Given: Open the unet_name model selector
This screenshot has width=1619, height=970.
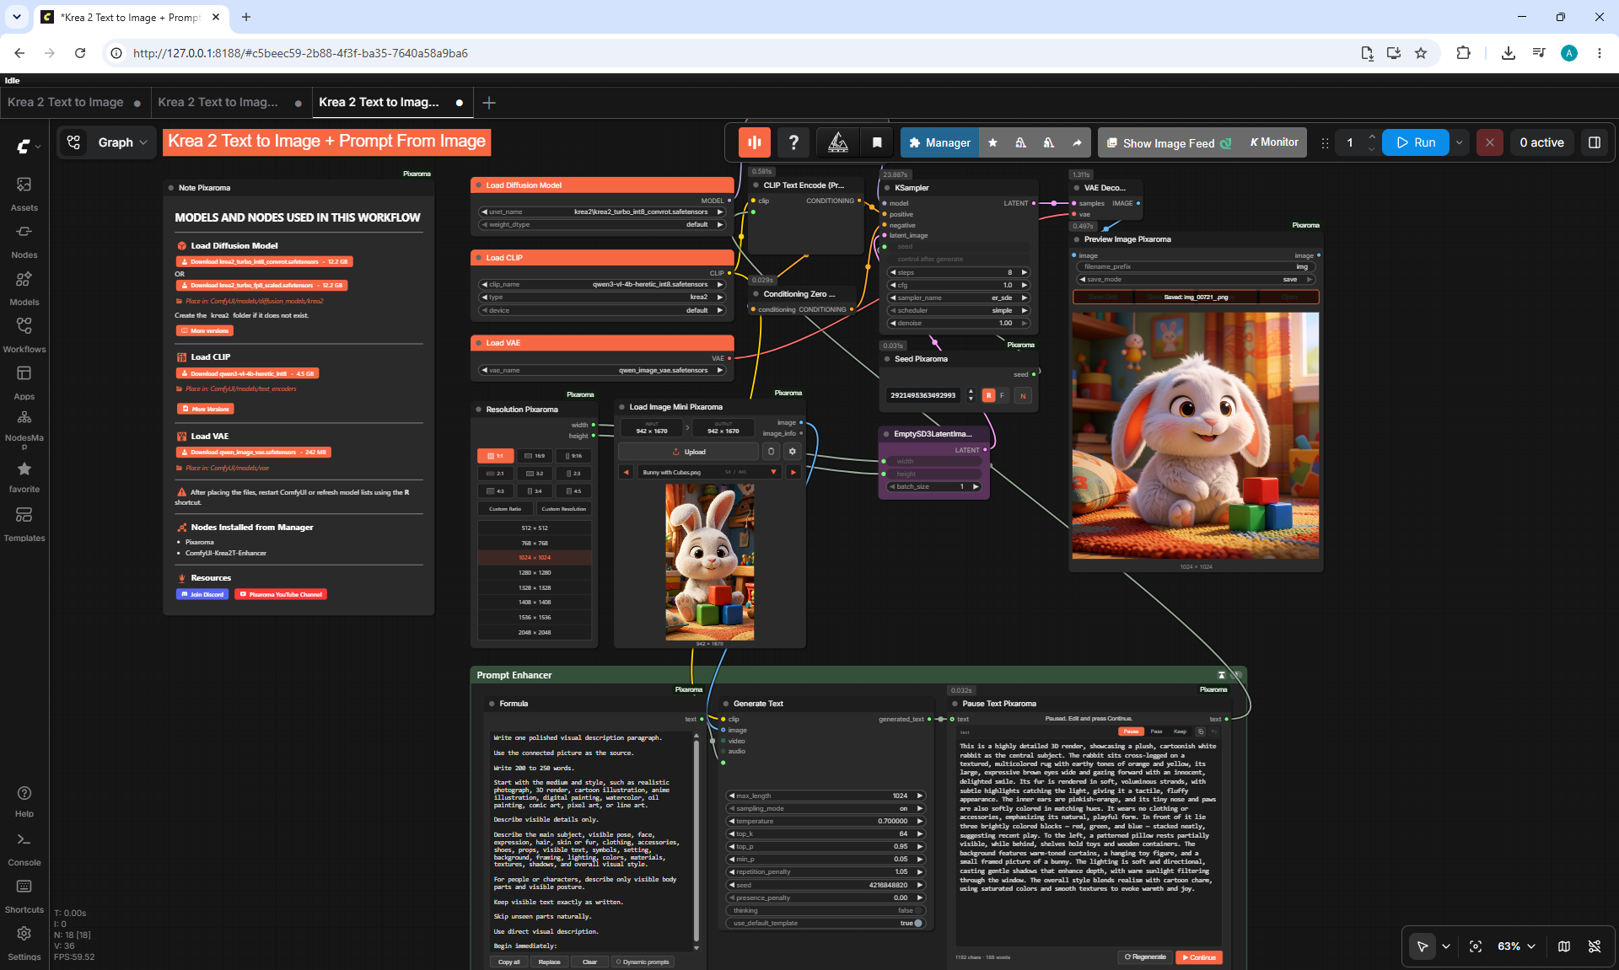Looking at the screenshot, I should pyautogui.click(x=602, y=212).
